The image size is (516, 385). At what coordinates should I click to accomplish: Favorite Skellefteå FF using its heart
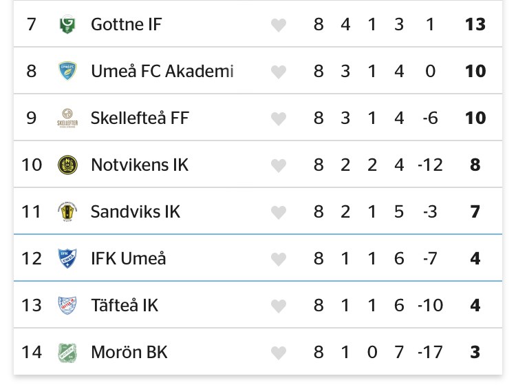click(x=278, y=119)
